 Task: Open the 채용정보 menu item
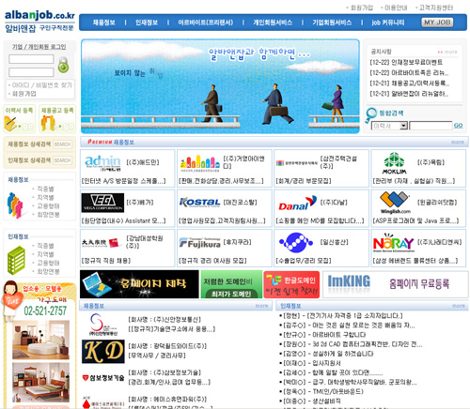pos(104,23)
